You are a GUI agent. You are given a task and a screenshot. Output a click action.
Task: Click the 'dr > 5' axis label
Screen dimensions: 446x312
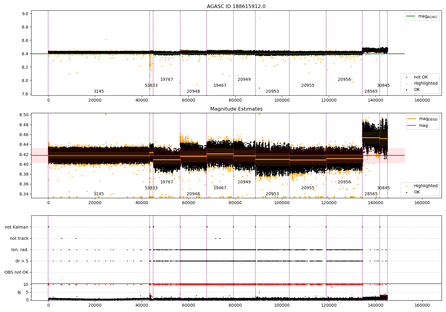(22, 261)
